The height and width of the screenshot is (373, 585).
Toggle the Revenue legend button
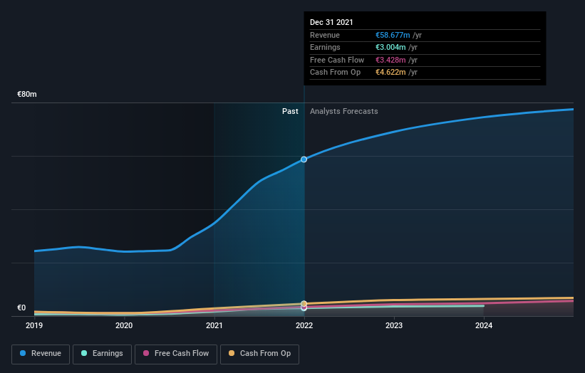41,354
